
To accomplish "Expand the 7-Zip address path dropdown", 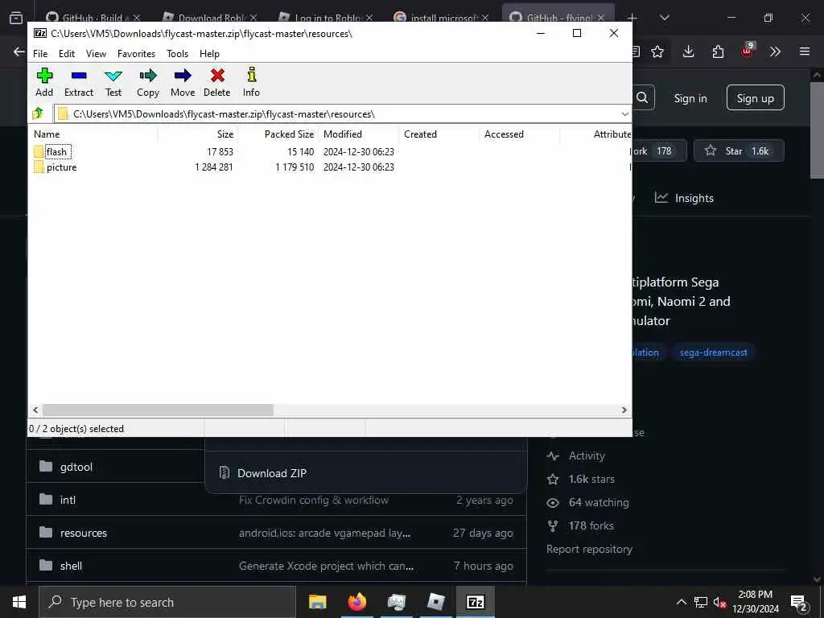I will click(624, 114).
